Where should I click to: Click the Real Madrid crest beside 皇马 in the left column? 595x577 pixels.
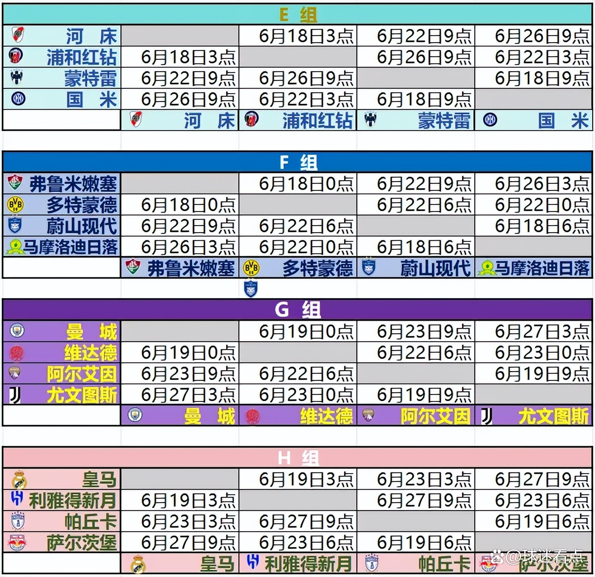[18, 479]
